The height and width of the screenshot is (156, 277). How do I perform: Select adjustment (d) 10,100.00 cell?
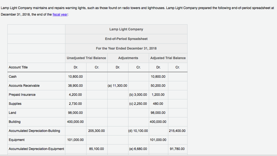pos(138,131)
